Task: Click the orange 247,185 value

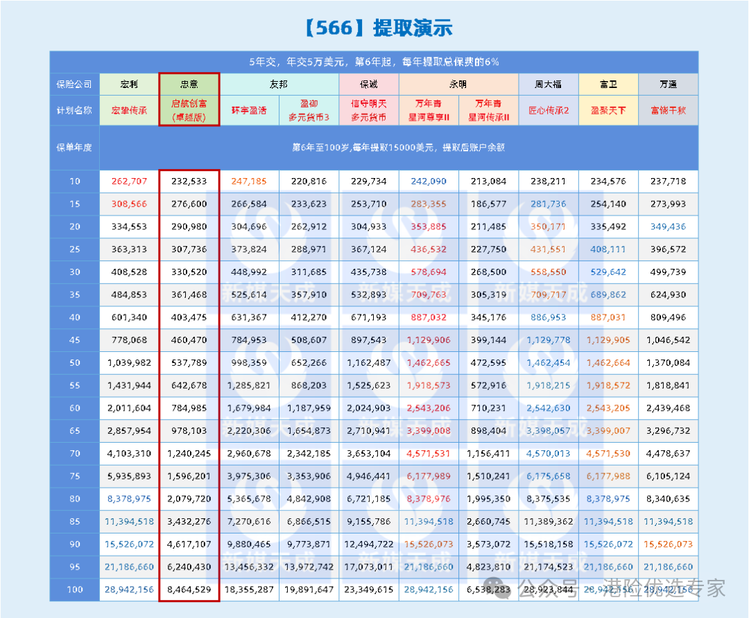Action: tap(249, 182)
